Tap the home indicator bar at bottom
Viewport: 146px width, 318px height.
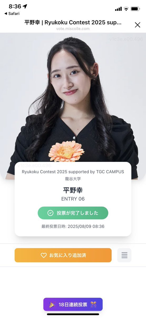point(73,314)
